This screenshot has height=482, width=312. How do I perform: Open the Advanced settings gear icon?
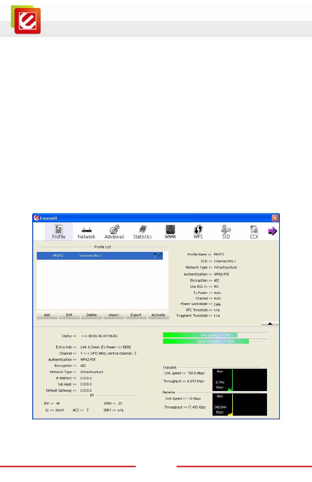point(114,230)
